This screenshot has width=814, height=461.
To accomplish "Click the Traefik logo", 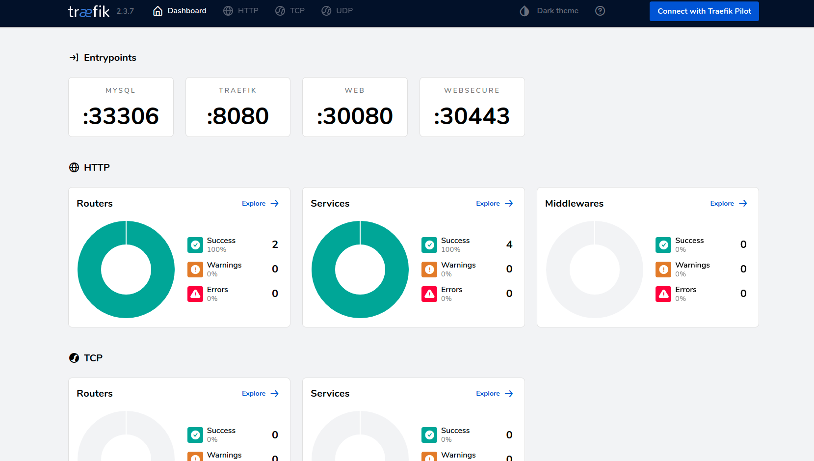I will point(89,11).
